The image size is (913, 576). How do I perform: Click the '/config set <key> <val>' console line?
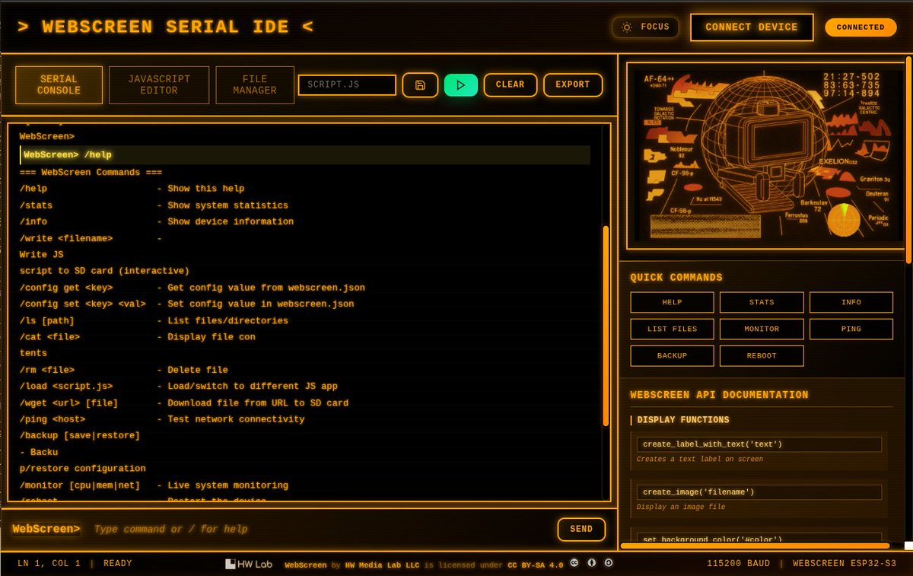click(187, 304)
